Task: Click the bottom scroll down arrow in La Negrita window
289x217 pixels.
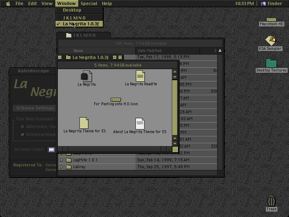Action: click(175, 144)
